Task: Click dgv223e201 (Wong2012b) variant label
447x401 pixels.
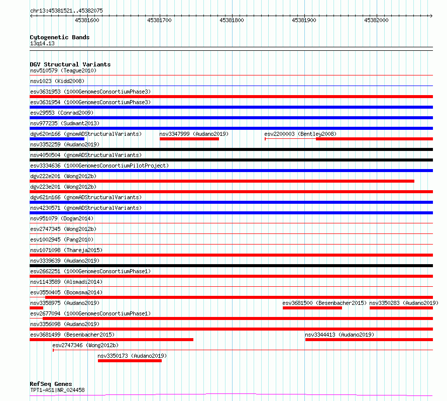Action: tap(63, 187)
